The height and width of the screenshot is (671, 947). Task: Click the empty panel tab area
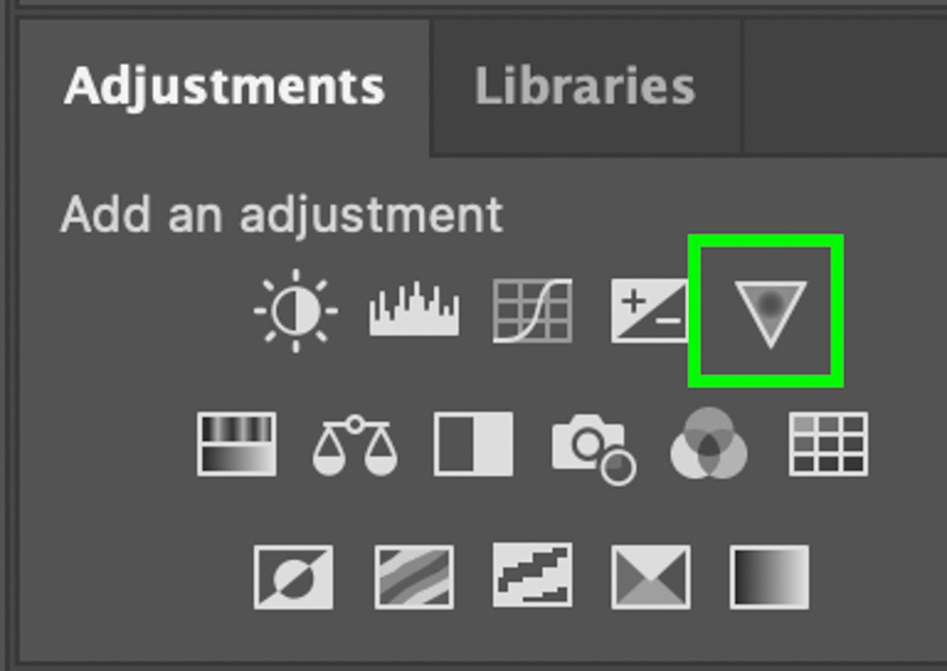[x=844, y=87]
